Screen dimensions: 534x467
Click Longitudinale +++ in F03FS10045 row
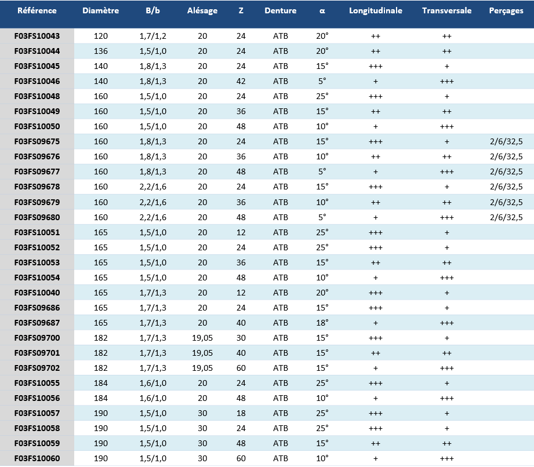pyautogui.click(x=376, y=67)
